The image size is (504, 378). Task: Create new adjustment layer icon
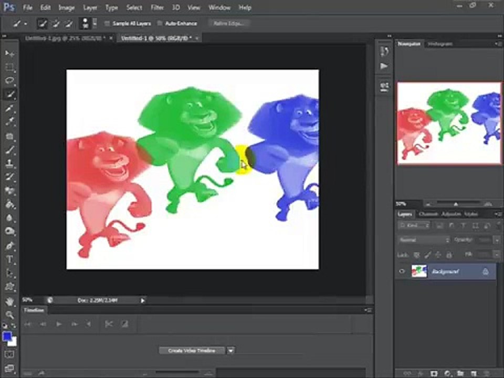pos(447,373)
